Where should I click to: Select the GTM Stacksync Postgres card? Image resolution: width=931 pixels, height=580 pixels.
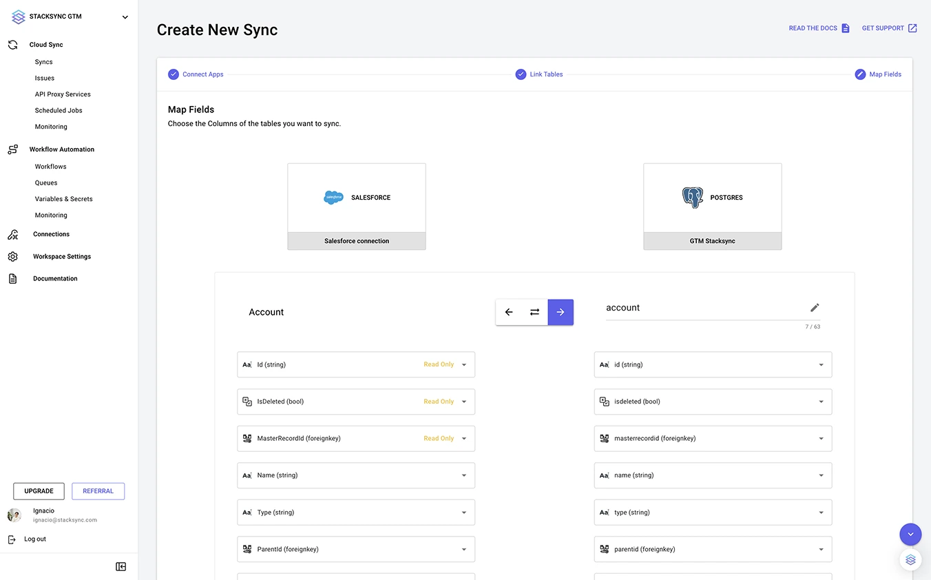(x=713, y=207)
